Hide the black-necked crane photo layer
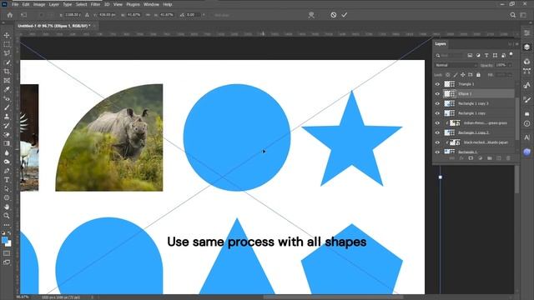This screenshot has width=534, height=300. coord(437,142)
